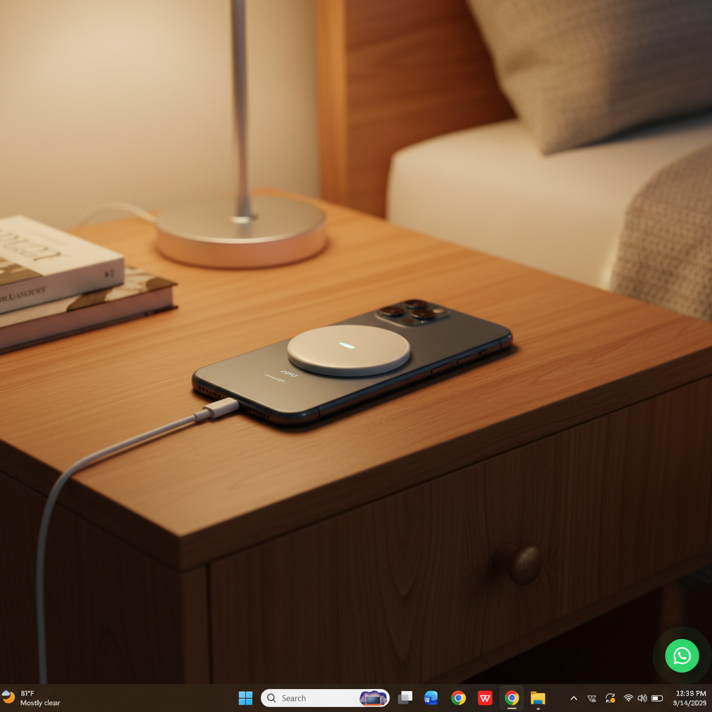Launch the Word app from taskbar

coord(431,698)
